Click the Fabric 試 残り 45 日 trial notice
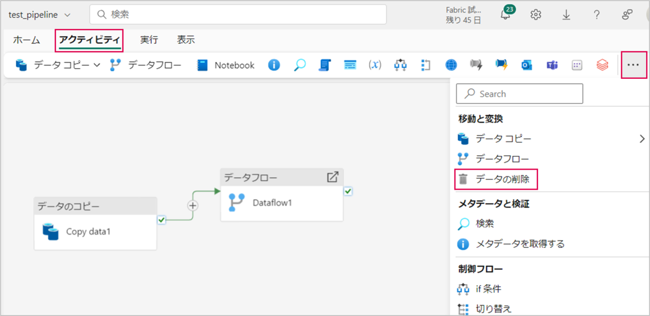 point(463,15)
